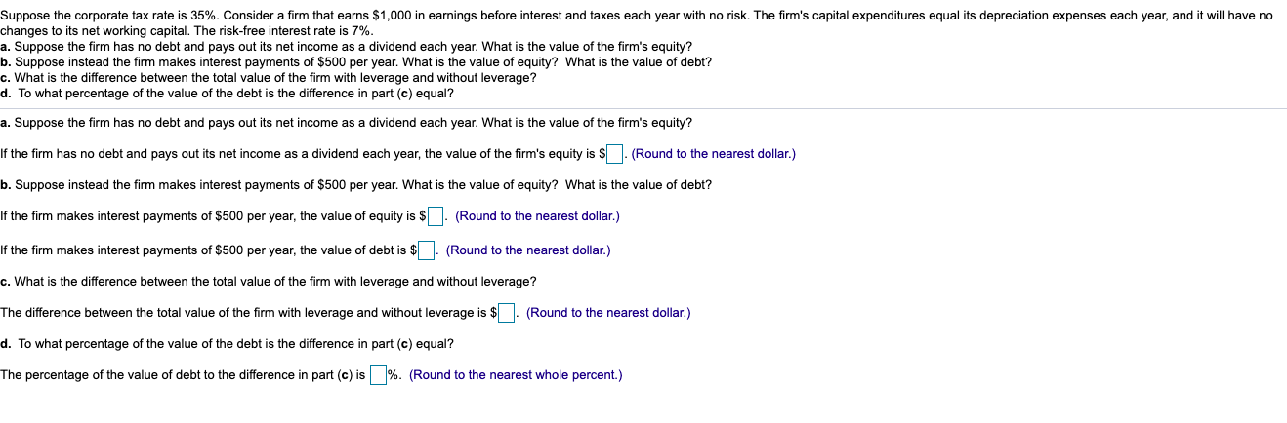Click the sentence 'The percentage of the value of debt'
The height and width of the screenshot is (423, 1287).
(x=184, y=375)
